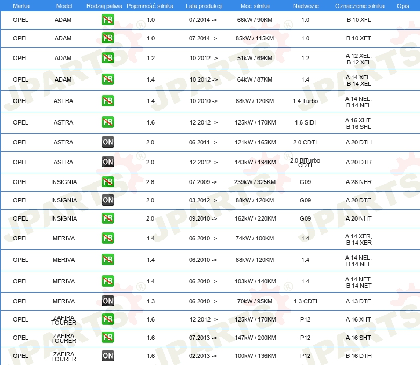Click the Moc silnika column header
The width and height of the screenshot is (420, 365).
255,6
